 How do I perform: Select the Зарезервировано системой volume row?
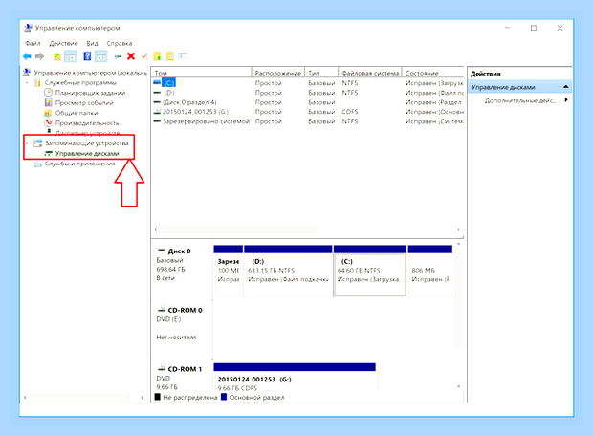point(308,121)
